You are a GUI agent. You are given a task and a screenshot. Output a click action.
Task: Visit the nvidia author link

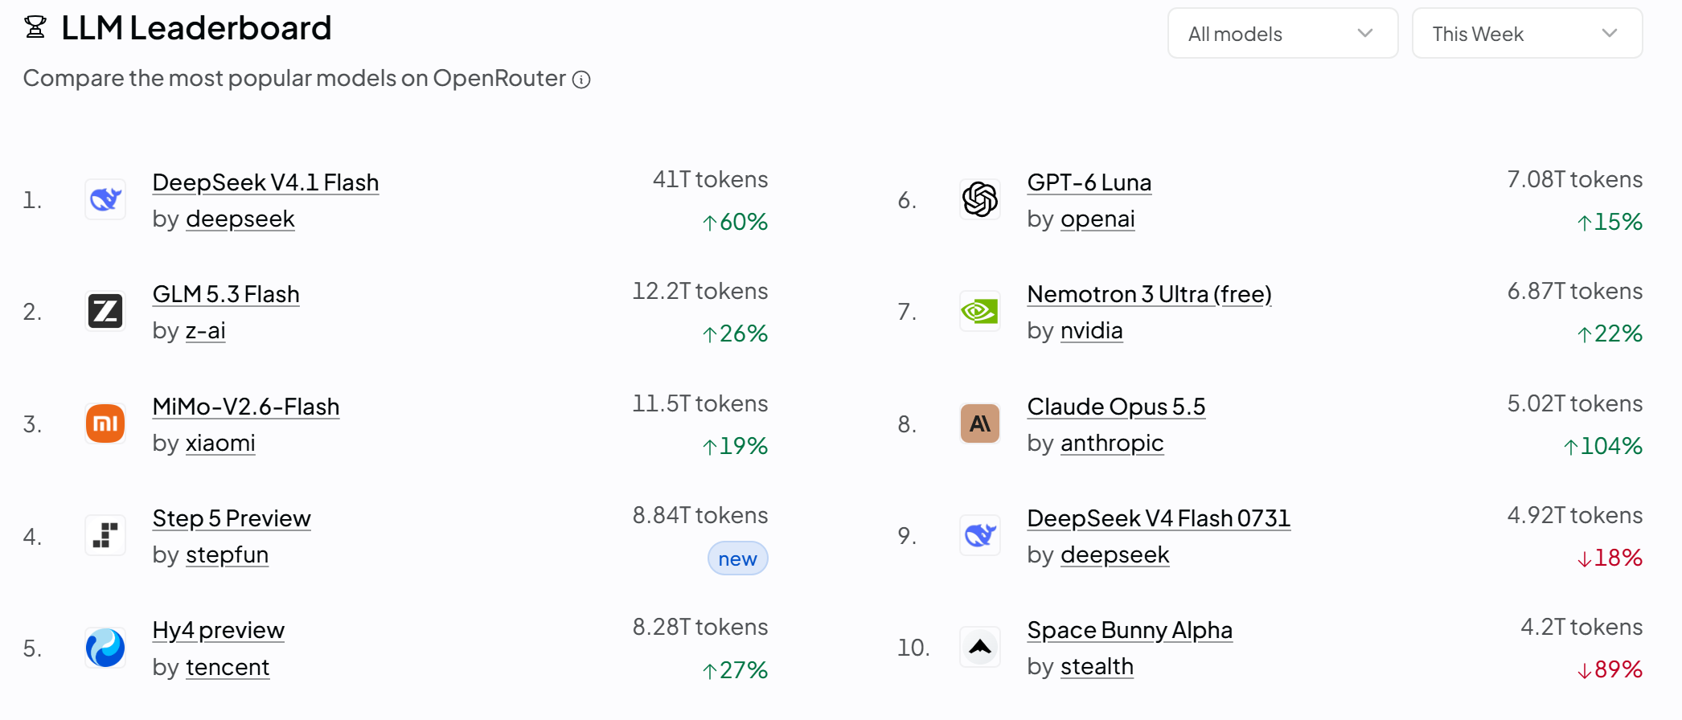click(1092, 330)
